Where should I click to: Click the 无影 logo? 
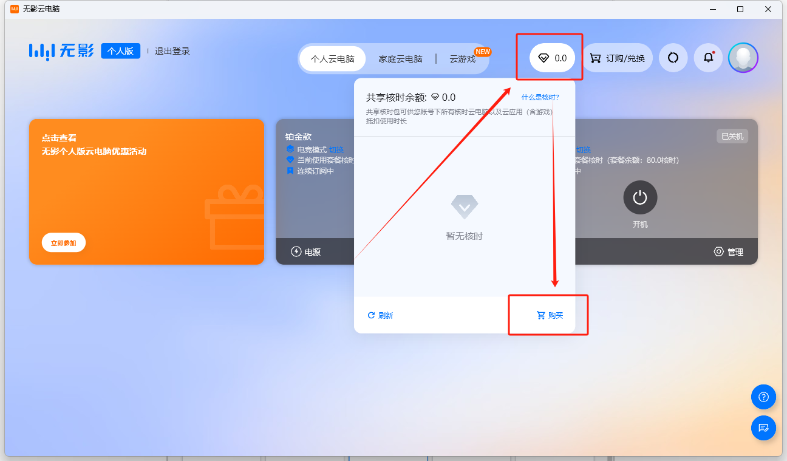click(x=61, y=51)
